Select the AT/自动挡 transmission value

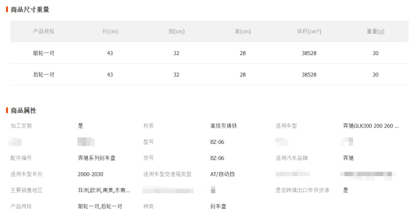pos(222,174)
